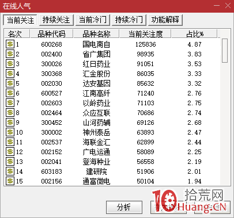
Task: Click the percentage value 2.19
Action: pyautogui.click(x=194, y=162)
